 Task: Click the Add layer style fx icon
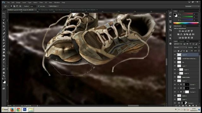tap(180, 106)
